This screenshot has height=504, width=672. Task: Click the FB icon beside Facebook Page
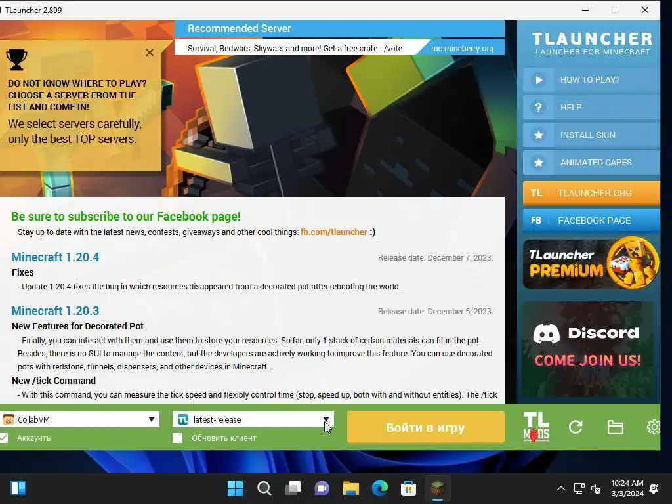click(536, 220)
